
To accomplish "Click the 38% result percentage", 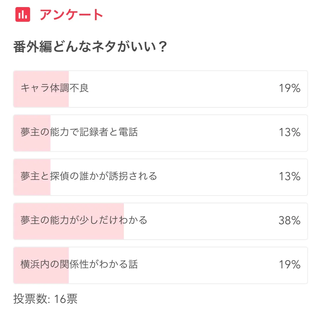I will click(x=289, y=220).
